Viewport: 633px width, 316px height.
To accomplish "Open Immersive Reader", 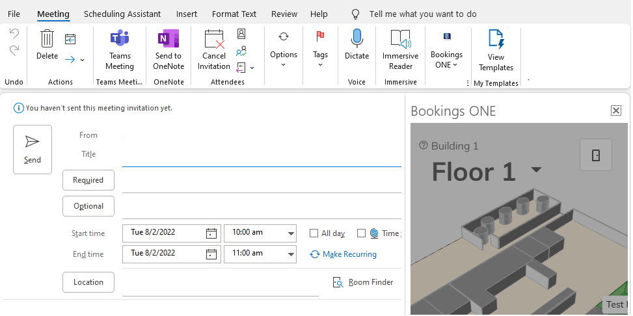I will [400, 40].
